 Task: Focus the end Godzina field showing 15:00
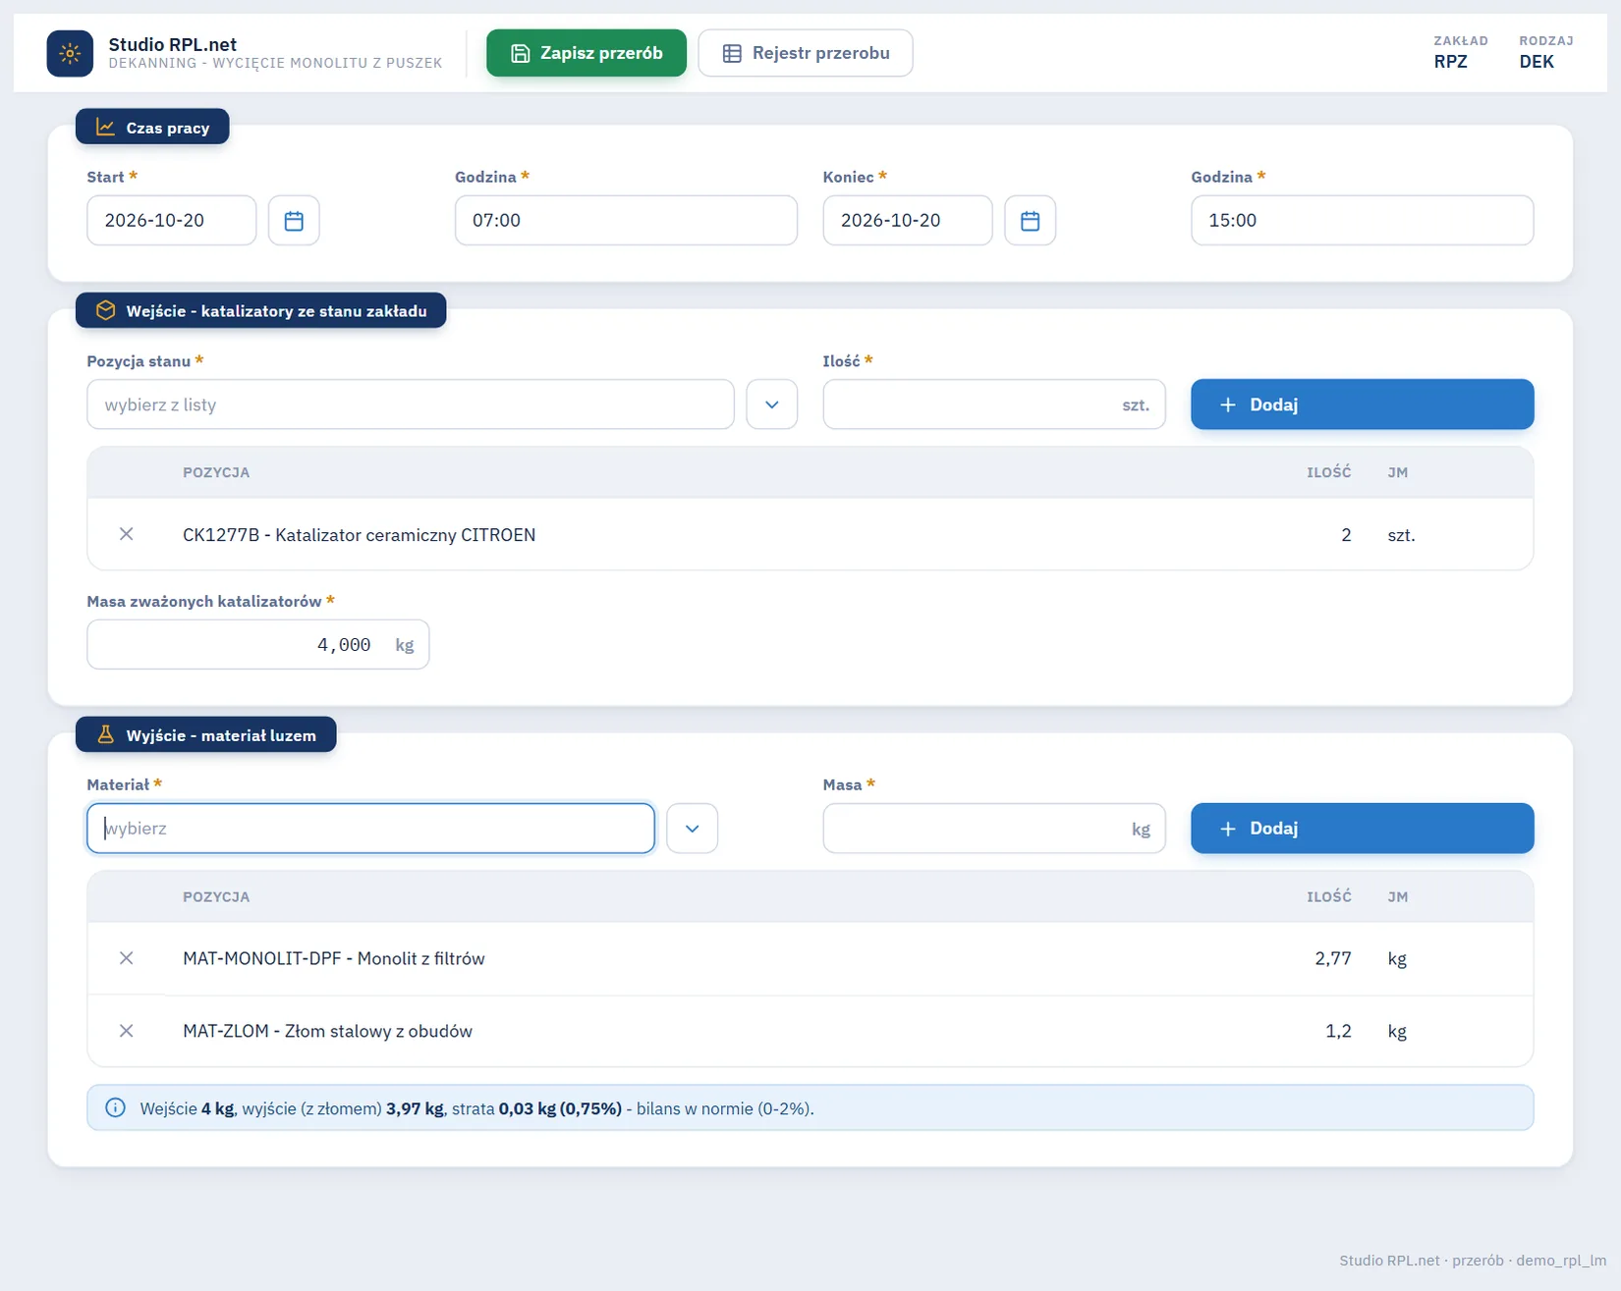click(1362, 220)
